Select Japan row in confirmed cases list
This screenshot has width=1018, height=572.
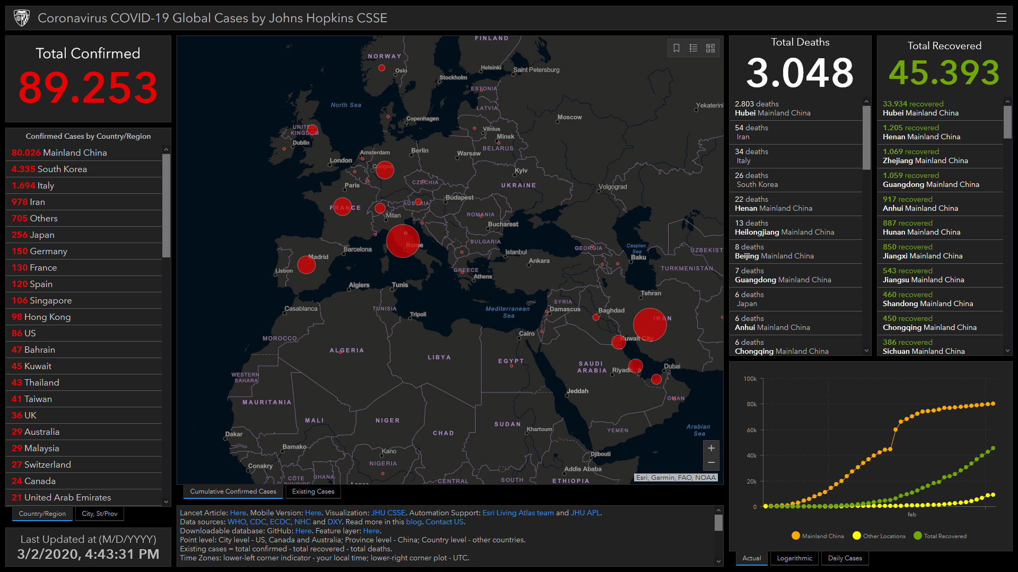84,235
